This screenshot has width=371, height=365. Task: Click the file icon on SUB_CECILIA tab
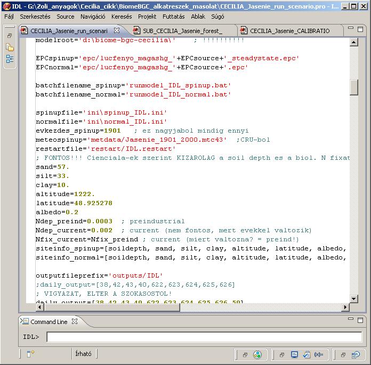click(x=136, y=30)
